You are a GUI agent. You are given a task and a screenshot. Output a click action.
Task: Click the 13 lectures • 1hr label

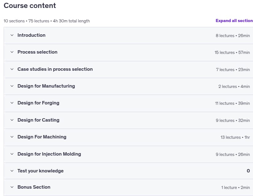click(235, 137)
